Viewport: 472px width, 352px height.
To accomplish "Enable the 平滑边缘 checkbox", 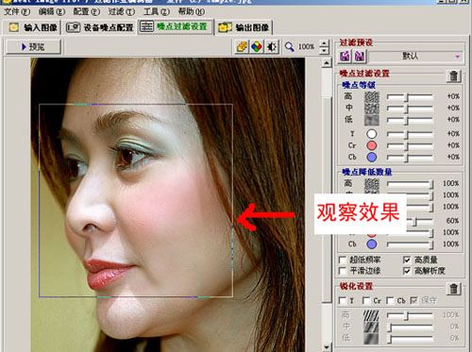I will (343, 271).
